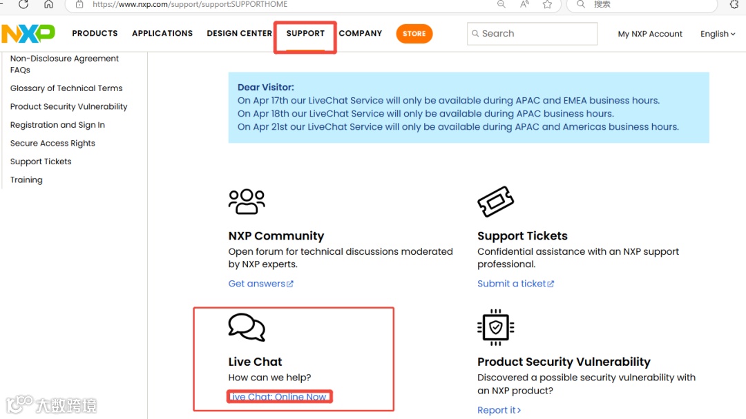The image size is (746, 419).
Task: Open Non-Disclosure Agreement FAQs sidebar link
Action: [x=64, y=64]
